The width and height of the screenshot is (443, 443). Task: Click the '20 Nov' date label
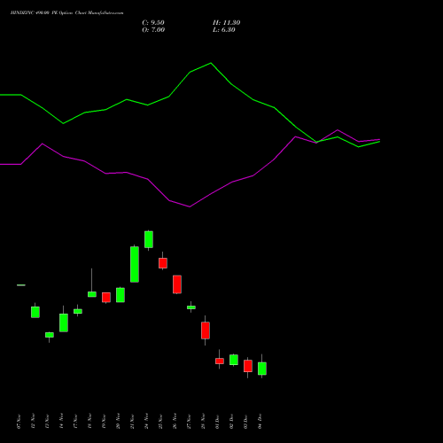coord(118,421)
